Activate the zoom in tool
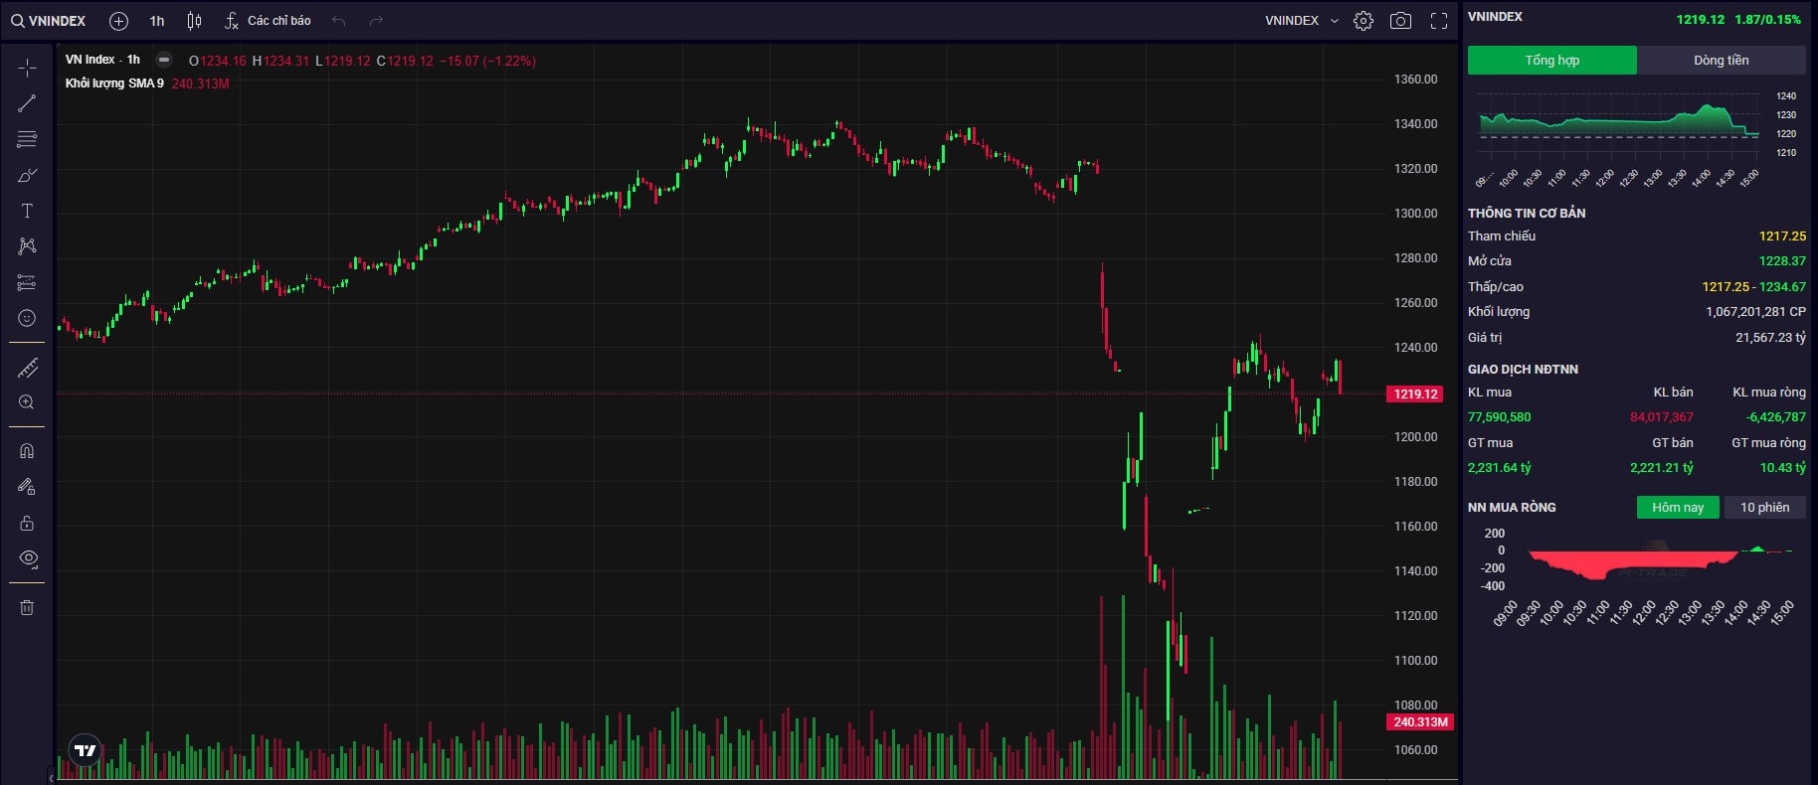Viewport: 1818px width, 785px height. click(x=27, y=402)
